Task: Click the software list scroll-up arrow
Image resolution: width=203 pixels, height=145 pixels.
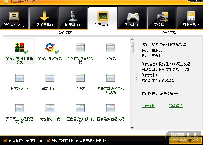Action: [x=132, y=39]
